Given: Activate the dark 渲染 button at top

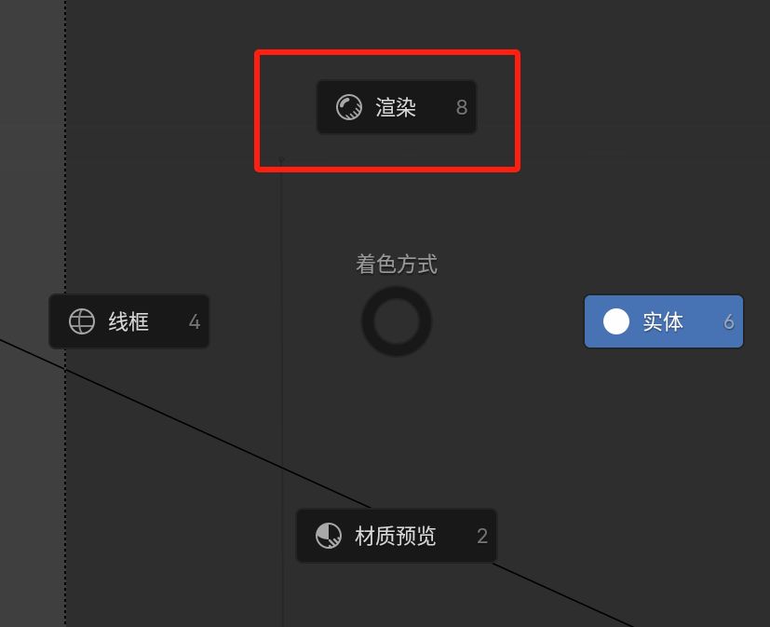Looking at the screenshot, I should click(x=397, y=106).
